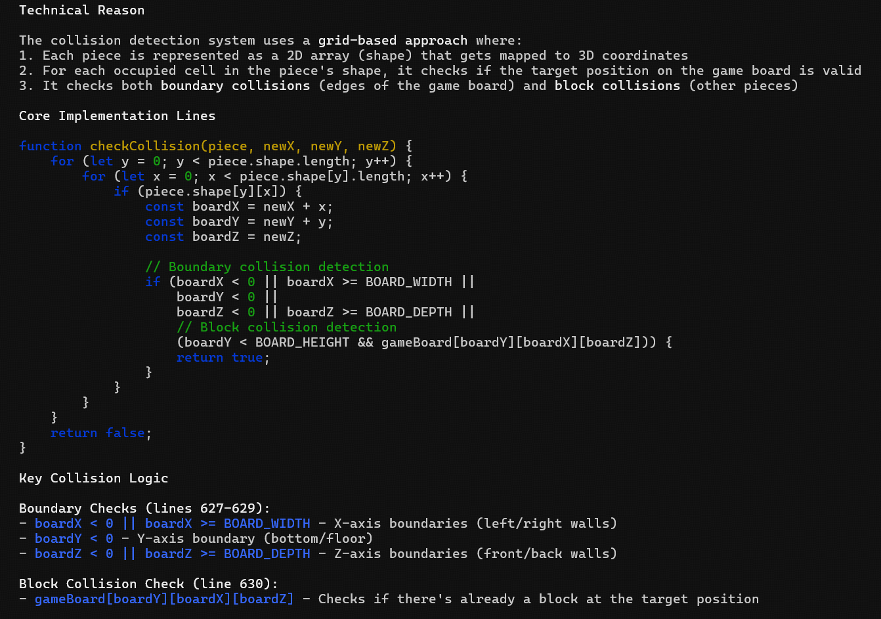The image size is (881, 619).
Task: Click the "Technical Reason" heading
Action: pos(81,10)
